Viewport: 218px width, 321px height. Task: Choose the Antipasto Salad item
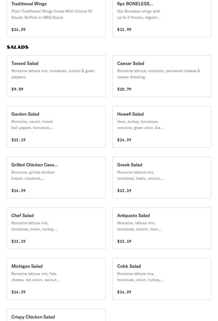coord(162,228)
